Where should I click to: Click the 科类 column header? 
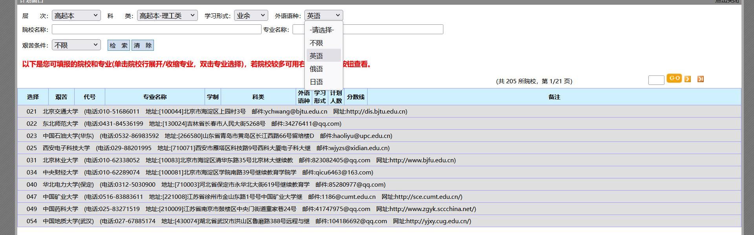tap(258, 97)
